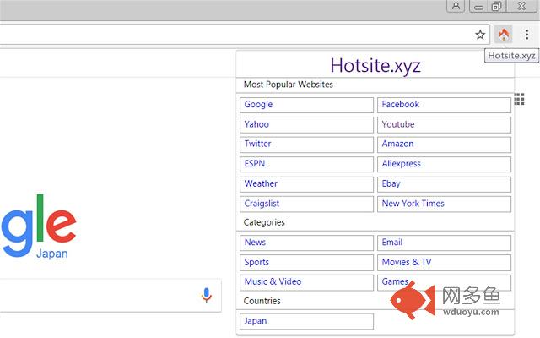Viewport: 540px width, 338px height.
Task: Open the Movies & TV category
Action: 444,263
